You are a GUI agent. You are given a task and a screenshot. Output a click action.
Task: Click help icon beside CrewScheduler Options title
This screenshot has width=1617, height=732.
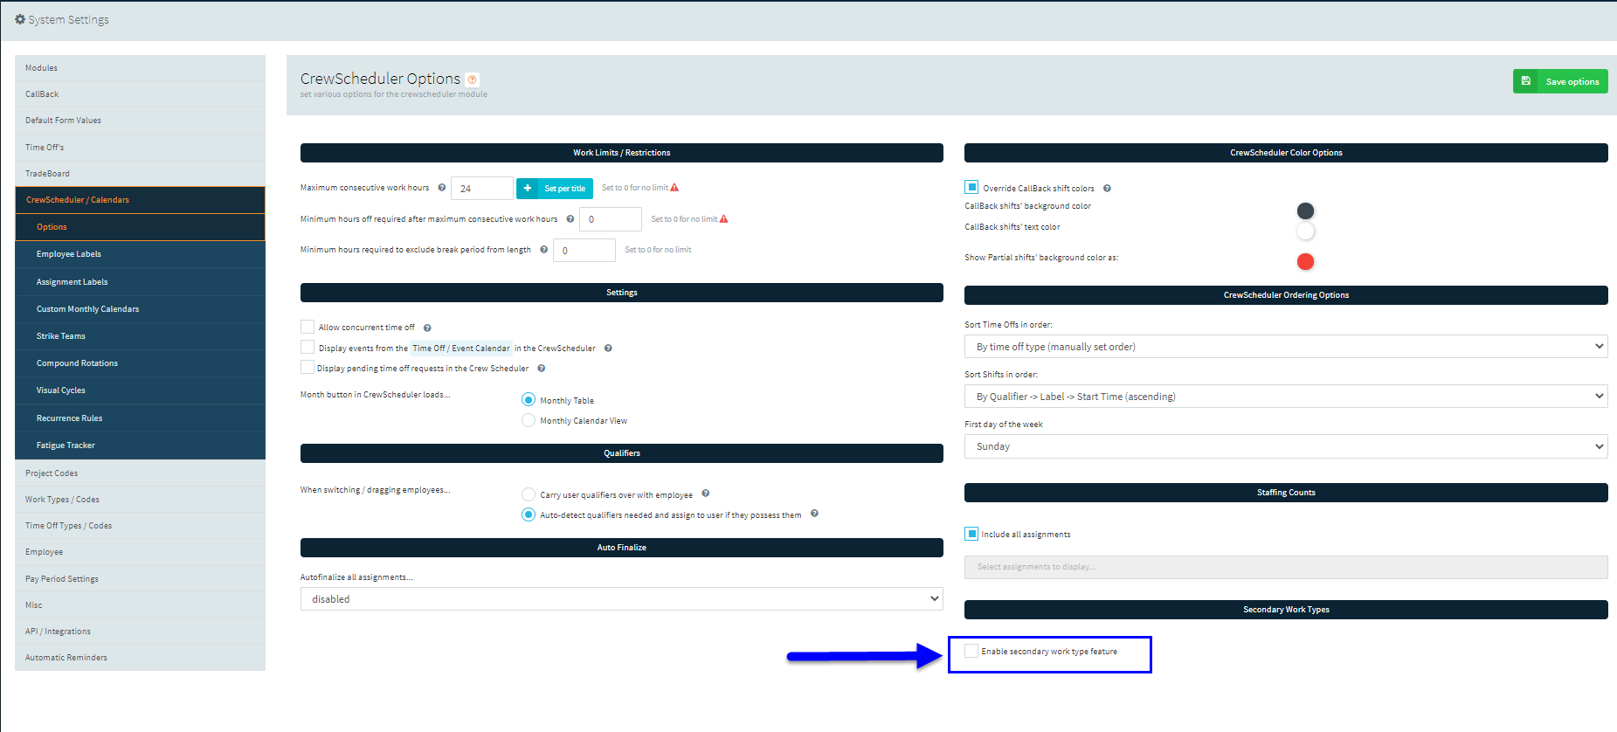click(x=473, y=79)
